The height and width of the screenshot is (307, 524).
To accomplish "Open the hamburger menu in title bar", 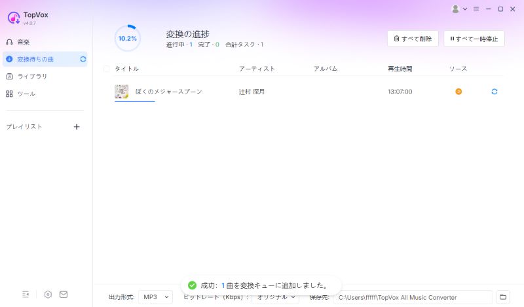I will click(476, 9).
